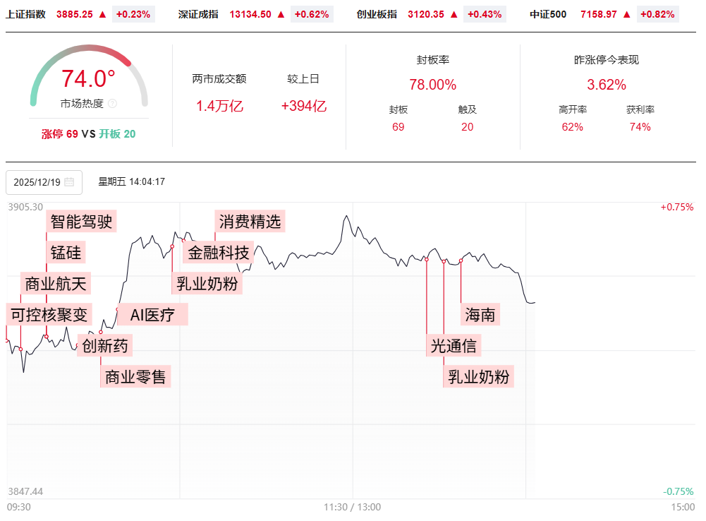706x521 pixels.
Task: Click the up arrow next to 深证成指
Action: [x=281, y=14]
